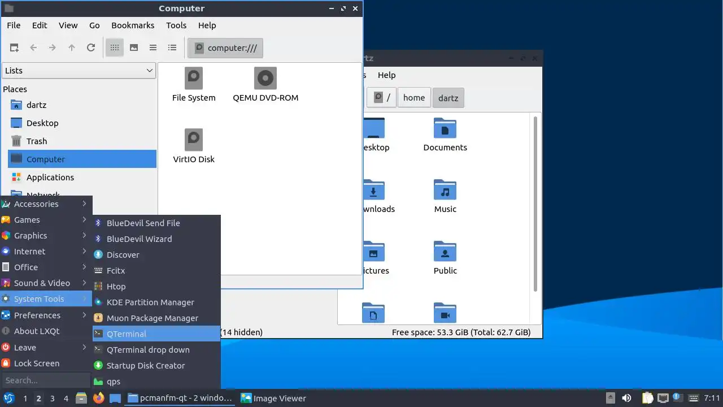The image size is (723, 407).
Task: Click the forward arrow in Computer toolbar
Action: pyautogui.click(x=53, y=48)
